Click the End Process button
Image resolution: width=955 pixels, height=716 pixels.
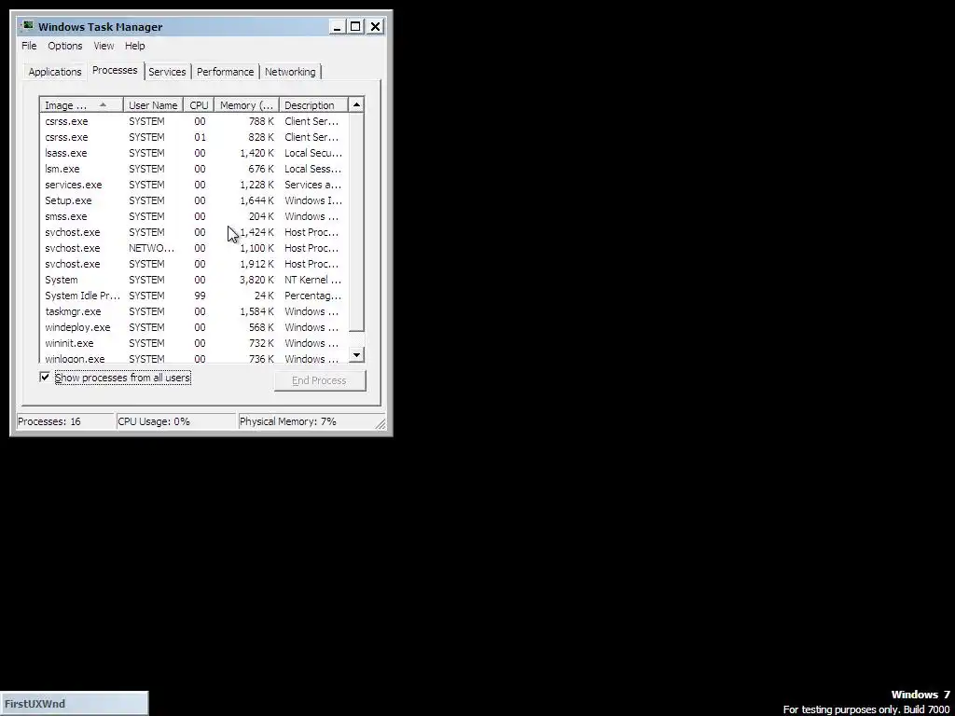(319, 380)
